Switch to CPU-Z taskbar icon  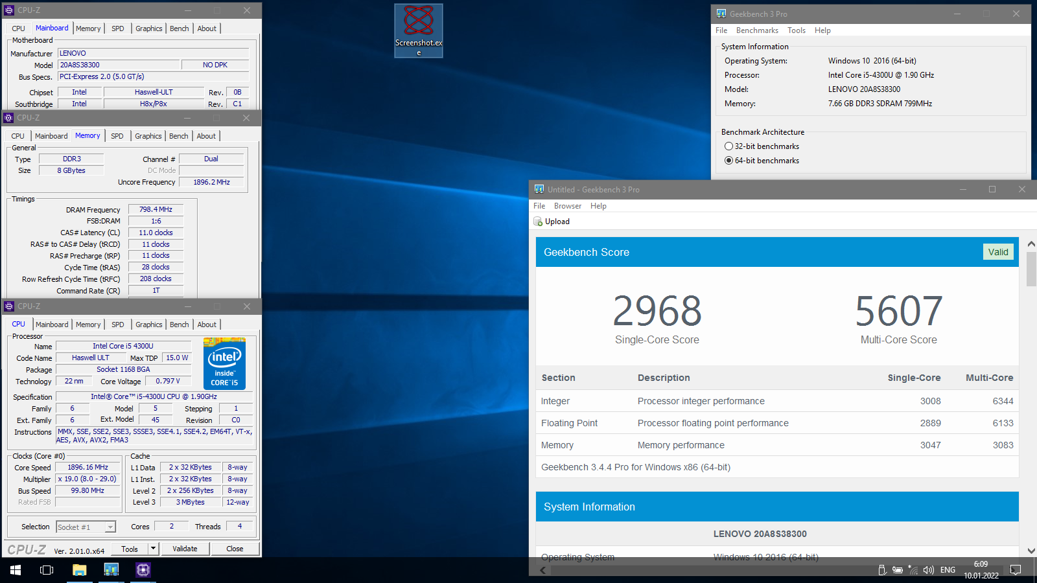point(143,570)
